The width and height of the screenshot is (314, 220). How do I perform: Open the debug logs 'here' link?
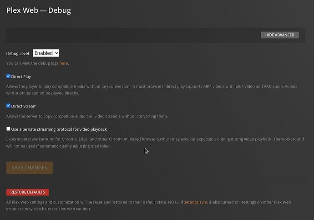63,63
